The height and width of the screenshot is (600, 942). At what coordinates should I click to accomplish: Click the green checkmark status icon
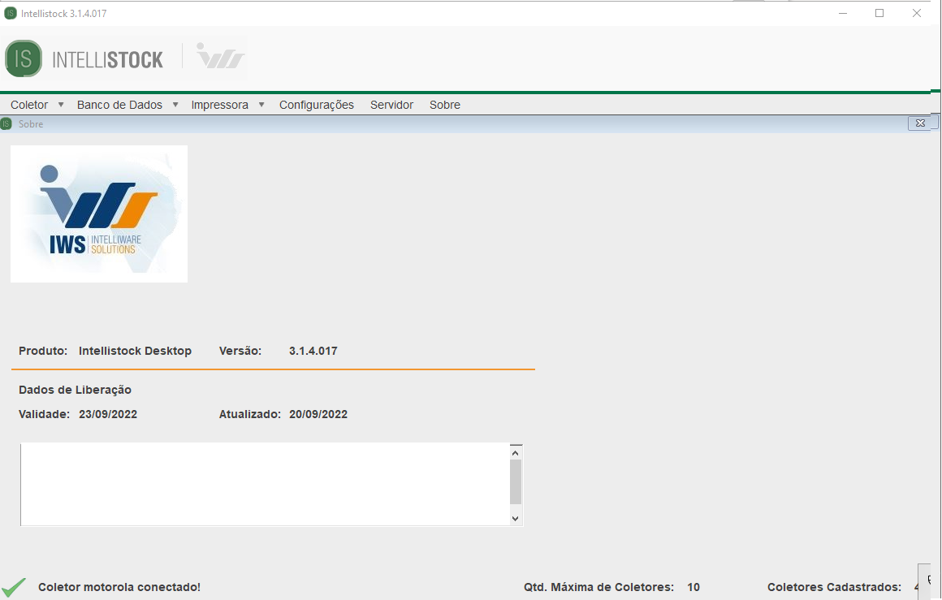14,587
